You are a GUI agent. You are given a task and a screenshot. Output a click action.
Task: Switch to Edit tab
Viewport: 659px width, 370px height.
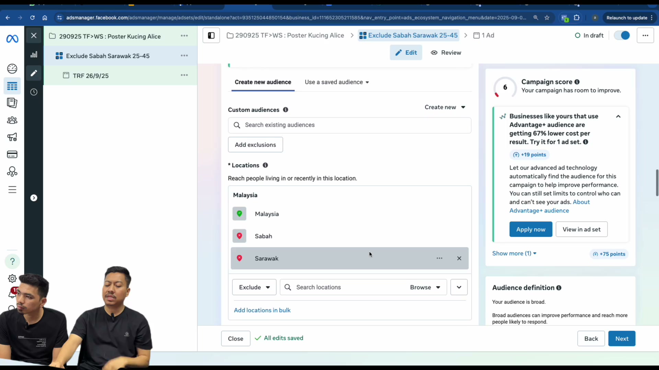[x=406, y=53]
